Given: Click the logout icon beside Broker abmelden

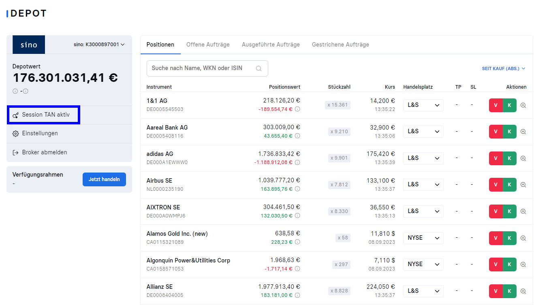Looking at the screenshot, I should tap(16, 153).
